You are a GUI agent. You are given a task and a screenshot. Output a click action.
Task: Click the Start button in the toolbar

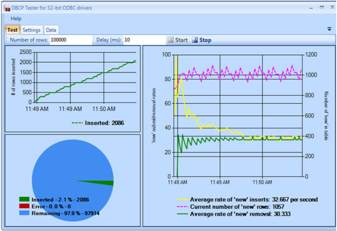click(x=178, y=40)
